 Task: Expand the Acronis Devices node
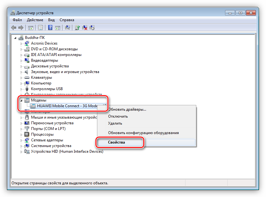tap(22, 43)
